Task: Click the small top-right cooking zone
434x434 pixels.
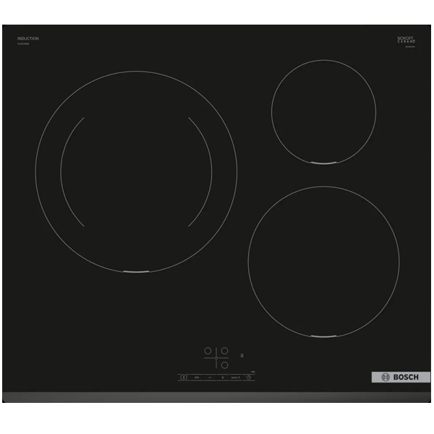Action: pos(323,112)
